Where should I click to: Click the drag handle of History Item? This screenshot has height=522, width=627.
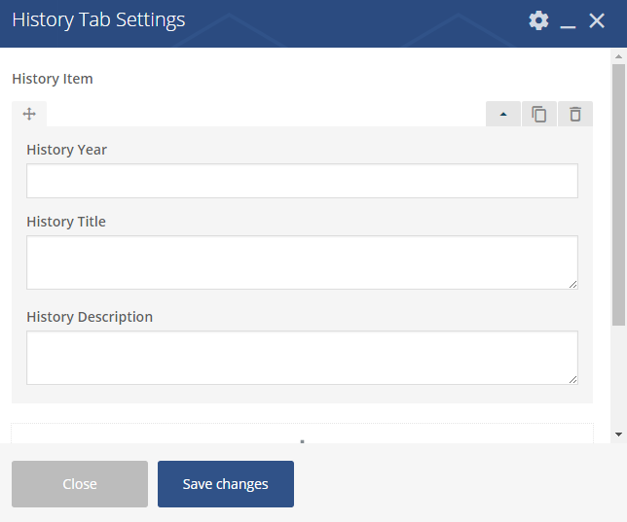29,114
